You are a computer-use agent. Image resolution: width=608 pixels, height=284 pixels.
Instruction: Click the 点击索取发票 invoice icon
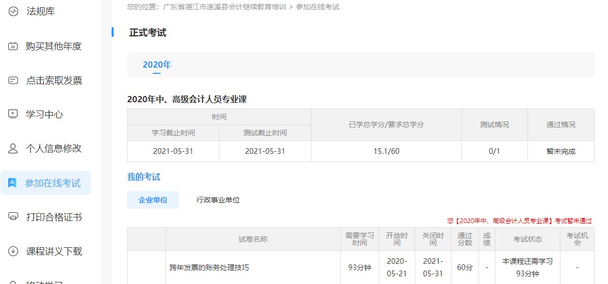(x=13, y=81)
